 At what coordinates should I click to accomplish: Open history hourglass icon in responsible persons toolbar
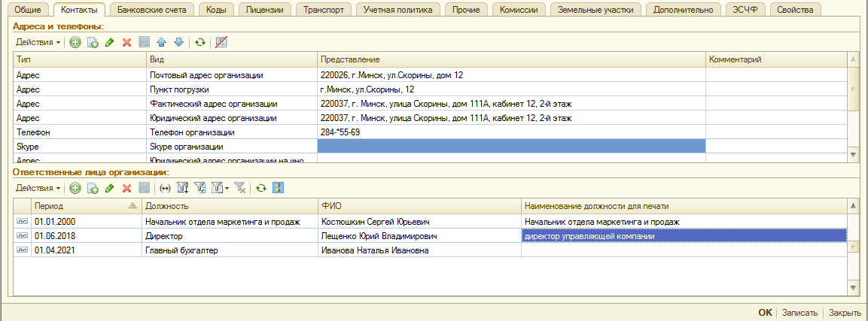click(278, 188)
